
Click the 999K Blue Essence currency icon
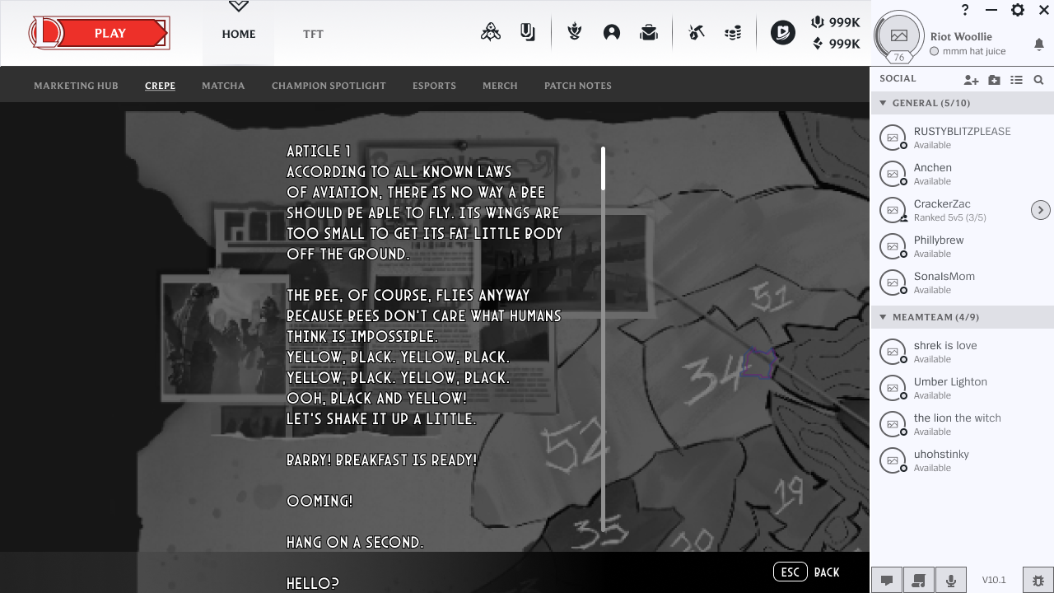pos(817,44)
